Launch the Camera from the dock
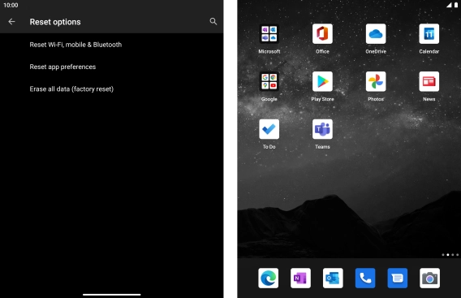Image resolution: width=461 pixels, height=298 pixels. tap(430, 278)
